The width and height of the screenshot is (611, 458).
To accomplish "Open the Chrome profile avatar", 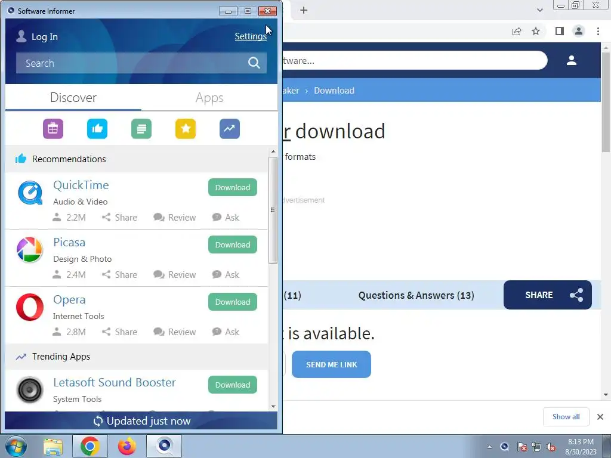I will pos(579,31).
